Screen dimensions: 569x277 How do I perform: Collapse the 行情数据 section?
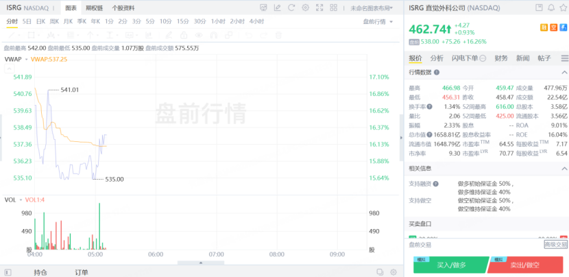click(564, 72)
